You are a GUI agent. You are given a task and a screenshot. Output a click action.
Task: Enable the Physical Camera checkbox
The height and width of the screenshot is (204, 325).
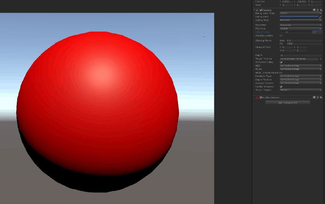(x=281, y=36)
